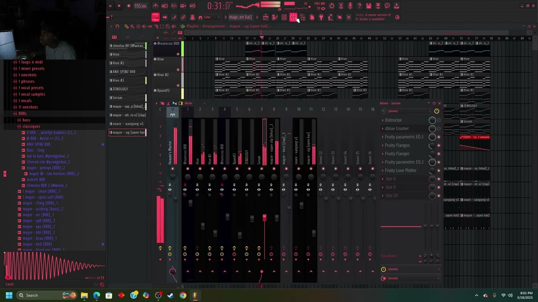Open options arrow for Fruity Love Philter slot

click(382, 171)
